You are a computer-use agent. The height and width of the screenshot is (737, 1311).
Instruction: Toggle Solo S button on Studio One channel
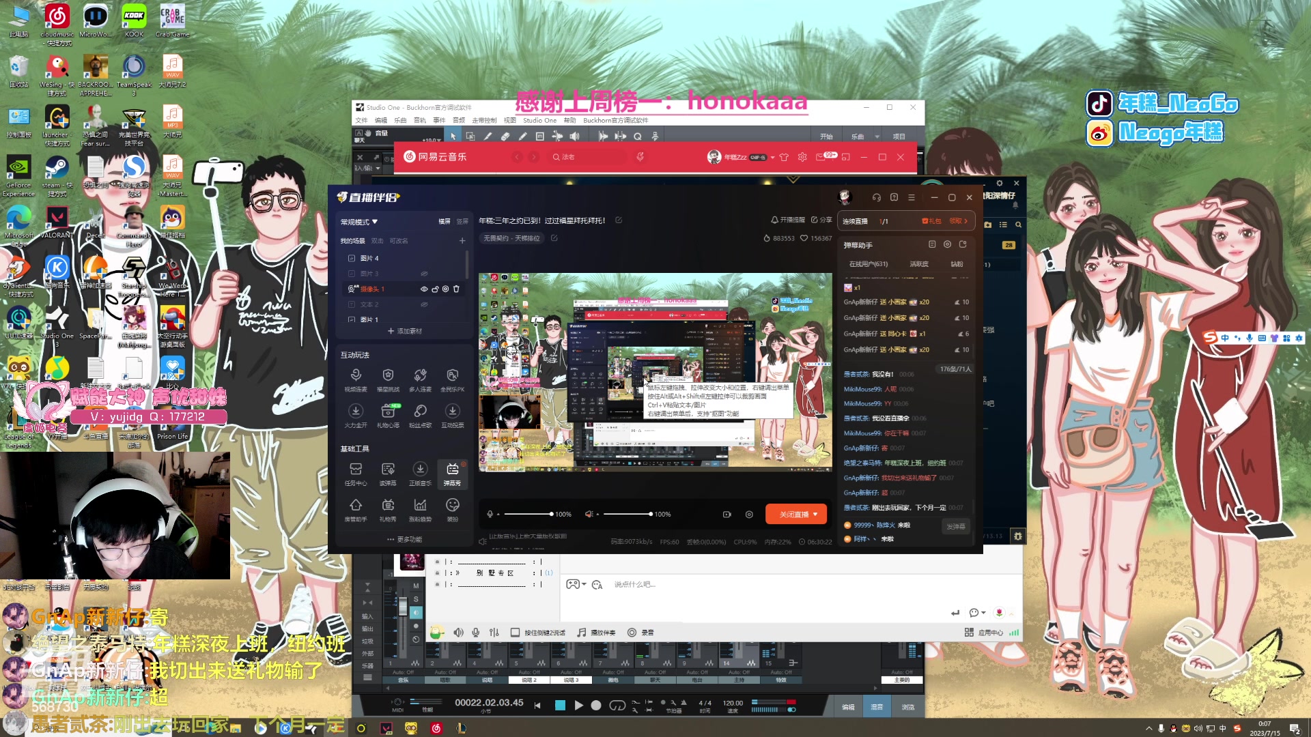click(x=416, y=598)
